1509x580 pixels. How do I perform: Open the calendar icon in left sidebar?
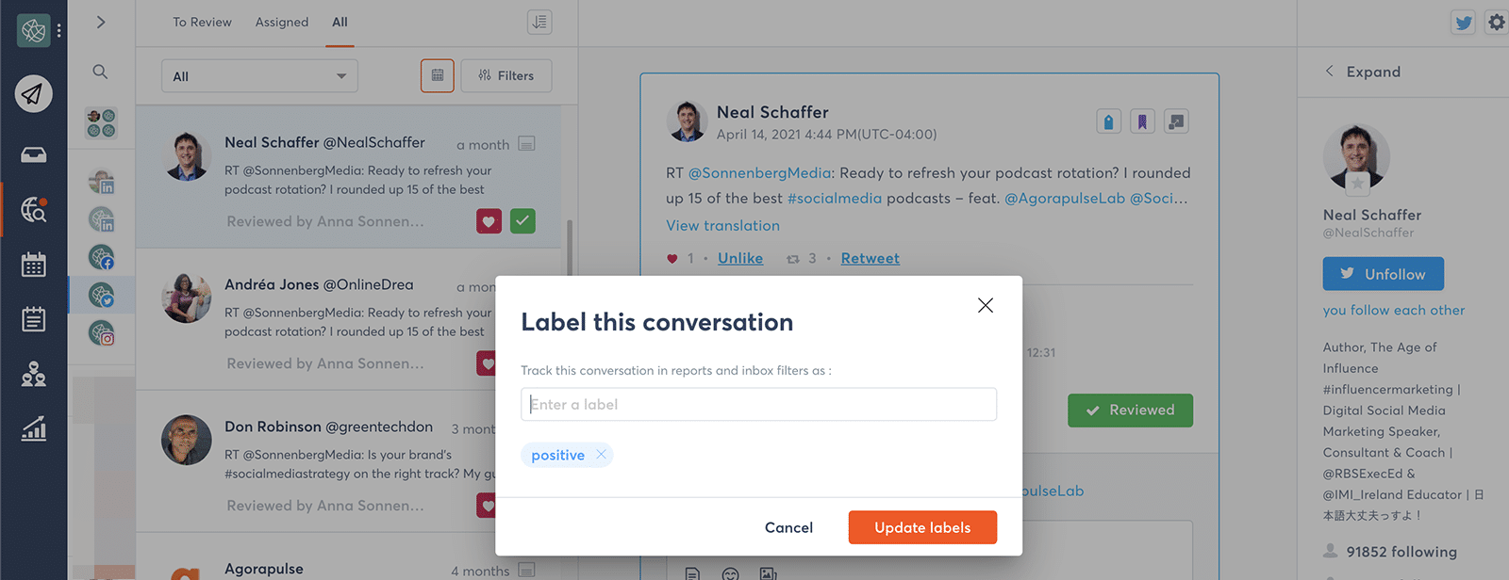tap(33, 265)
